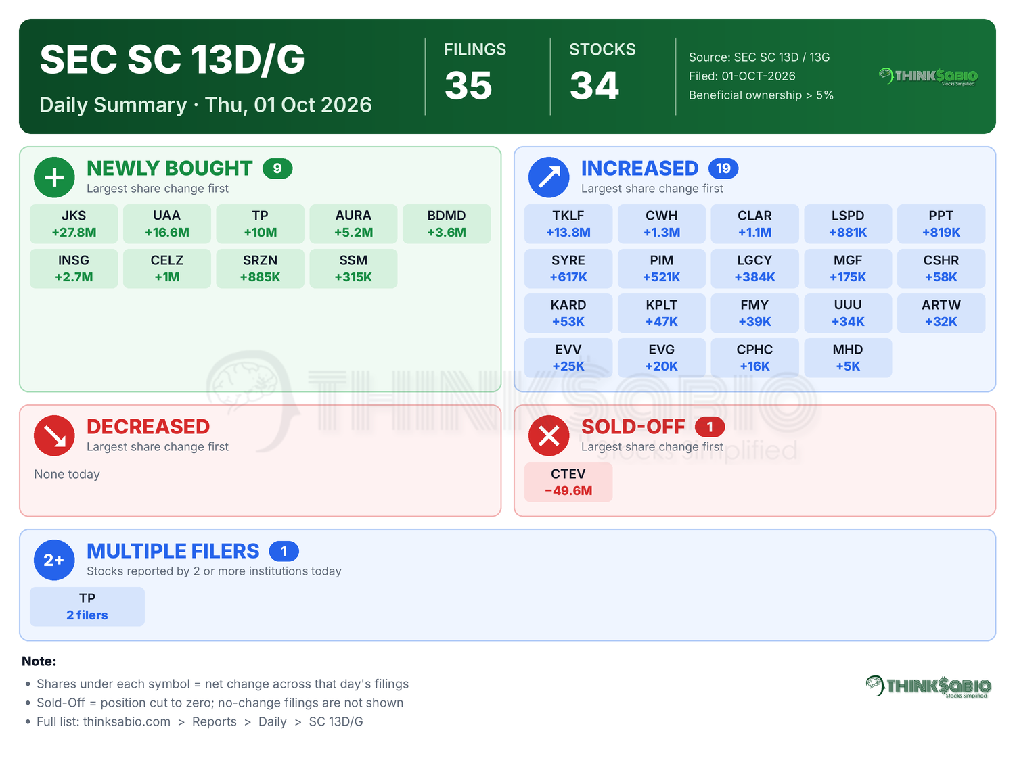Viewport: 1015px width, 760px height.
Task: Click the CWH +1.3M tile
Action: [x=662, y=224]
